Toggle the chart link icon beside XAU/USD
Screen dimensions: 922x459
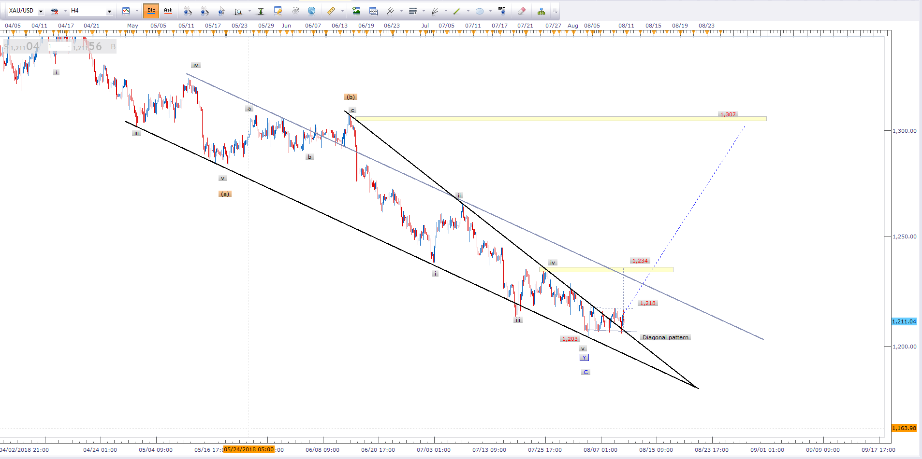(x=55, y=11)
